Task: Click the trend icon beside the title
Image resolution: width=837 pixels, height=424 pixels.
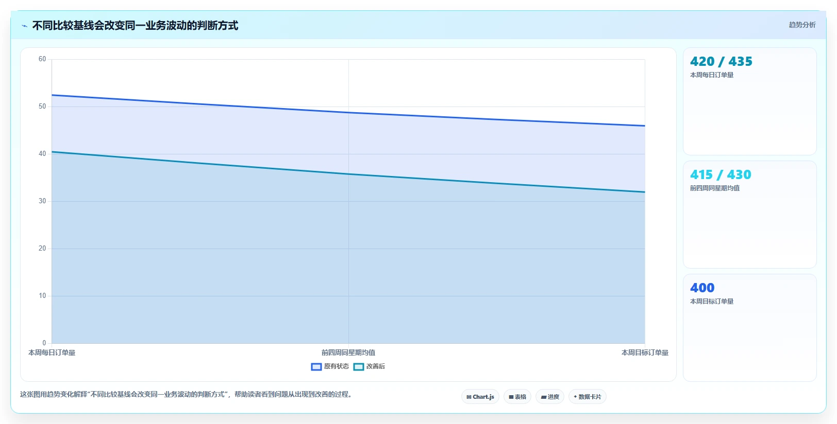Action: (24, 26)
